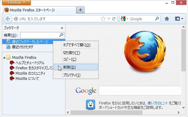Click the horizontal scrollbar right arrow
The width and height of the screenshot is (188, 117).
click(179, 112)
